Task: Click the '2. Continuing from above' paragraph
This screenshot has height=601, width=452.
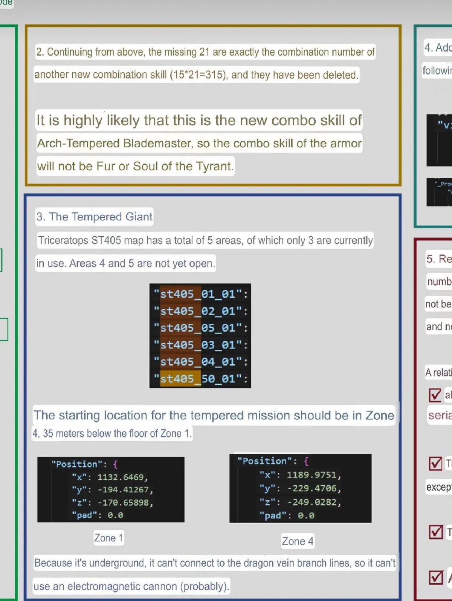Action: (x=205, y=52)
